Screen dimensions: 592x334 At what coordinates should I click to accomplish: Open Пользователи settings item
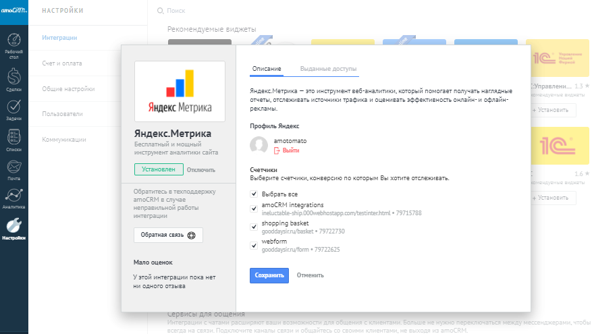pos(62,113)
